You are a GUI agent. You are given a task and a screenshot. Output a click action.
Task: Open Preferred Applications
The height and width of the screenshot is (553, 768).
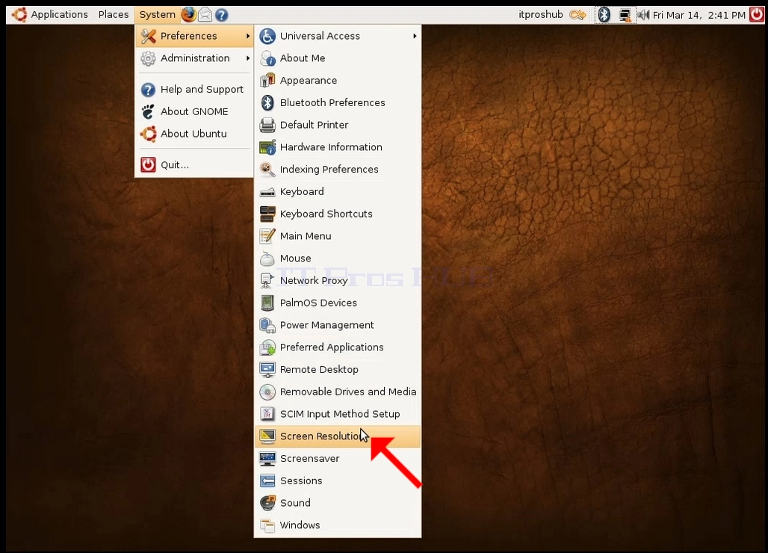(338, 347)
